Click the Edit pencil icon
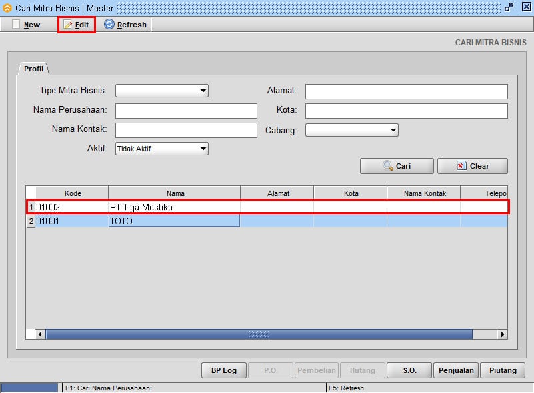This screenshot has width=534, height=393. tap(68, 25)
